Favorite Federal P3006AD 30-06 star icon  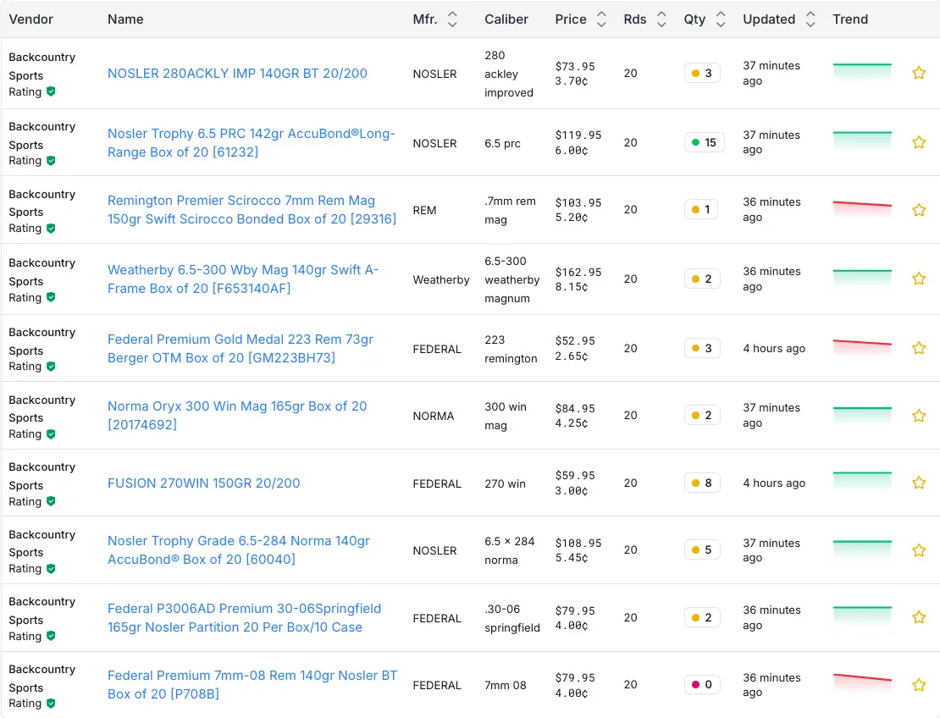tap(919, 617)
